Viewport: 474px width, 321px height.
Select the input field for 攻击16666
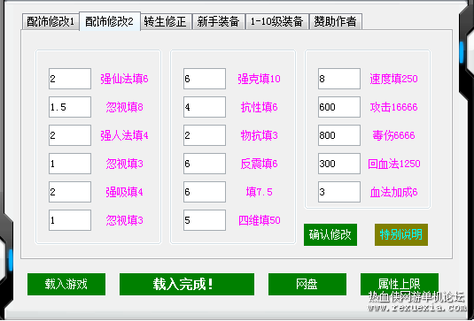click(338, 107)
